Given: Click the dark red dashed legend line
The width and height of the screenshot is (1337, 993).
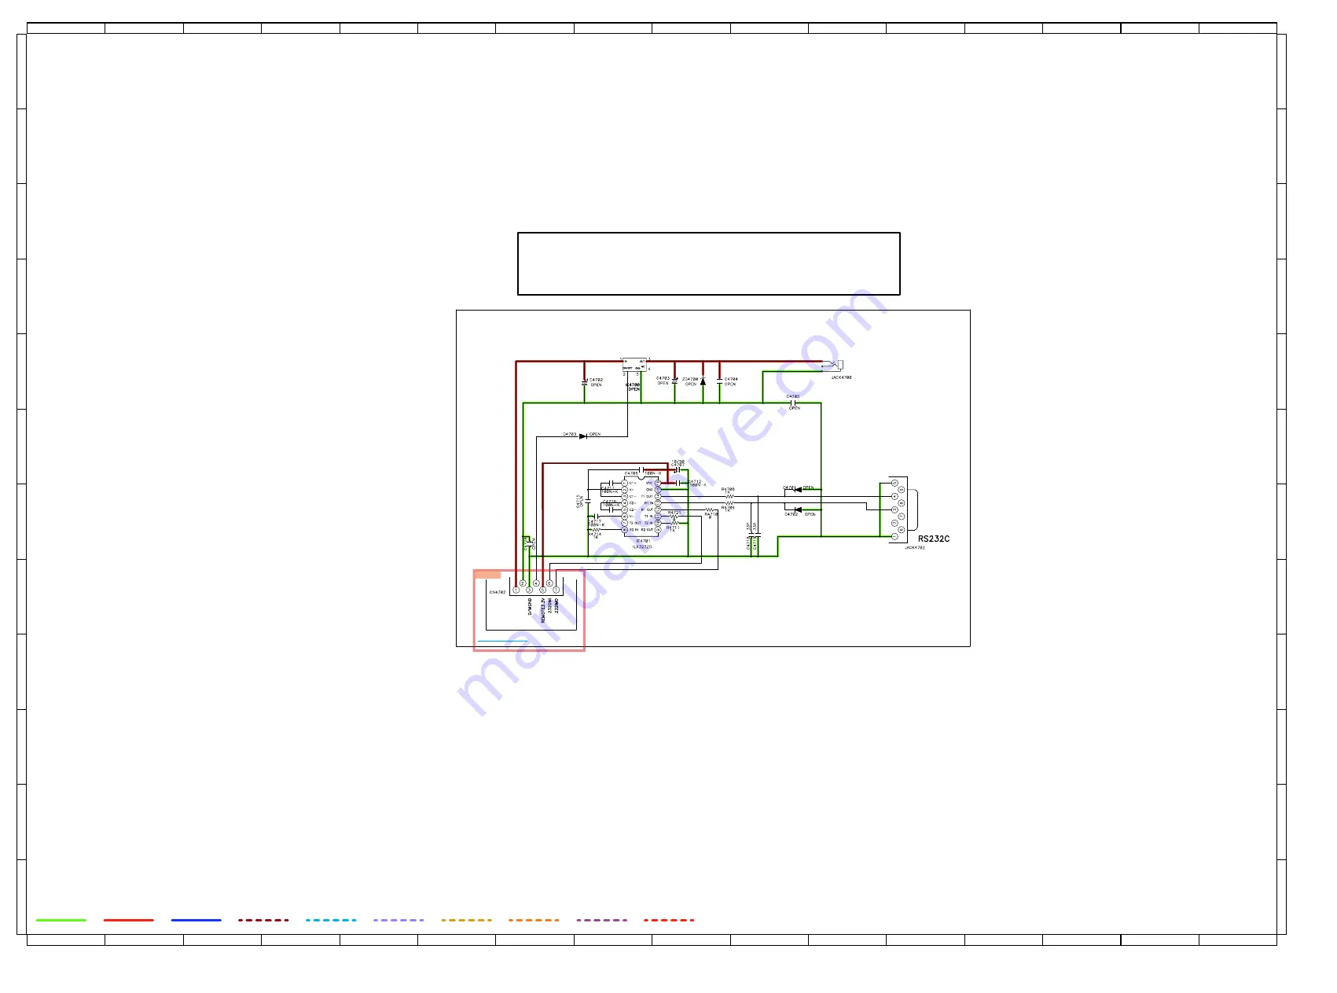Looking at the screenshot, I should pyautogui.click(x=263, y=920).
